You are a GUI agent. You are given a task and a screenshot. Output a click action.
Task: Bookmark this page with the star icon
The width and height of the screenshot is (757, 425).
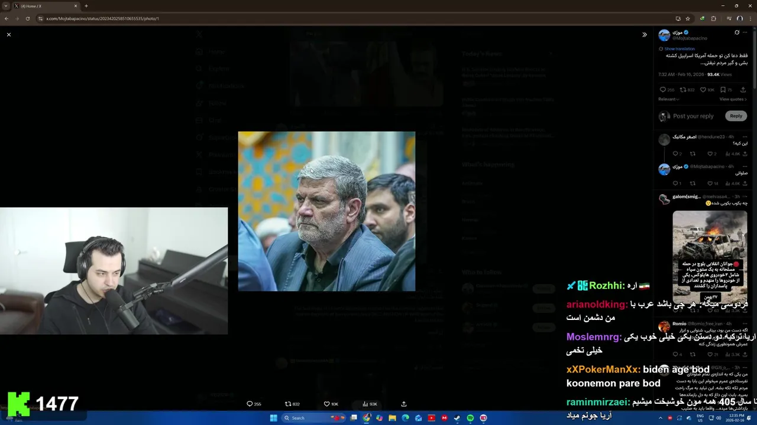pyautogui.click(x=688, y=18)
